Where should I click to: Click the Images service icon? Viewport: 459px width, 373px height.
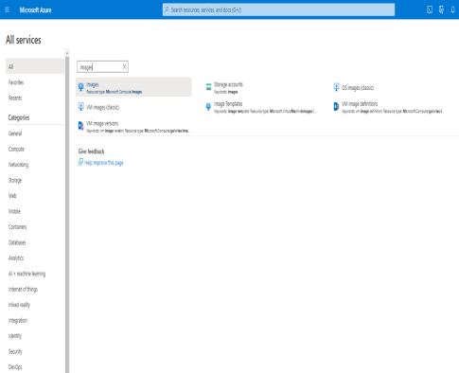pos(81,87)
